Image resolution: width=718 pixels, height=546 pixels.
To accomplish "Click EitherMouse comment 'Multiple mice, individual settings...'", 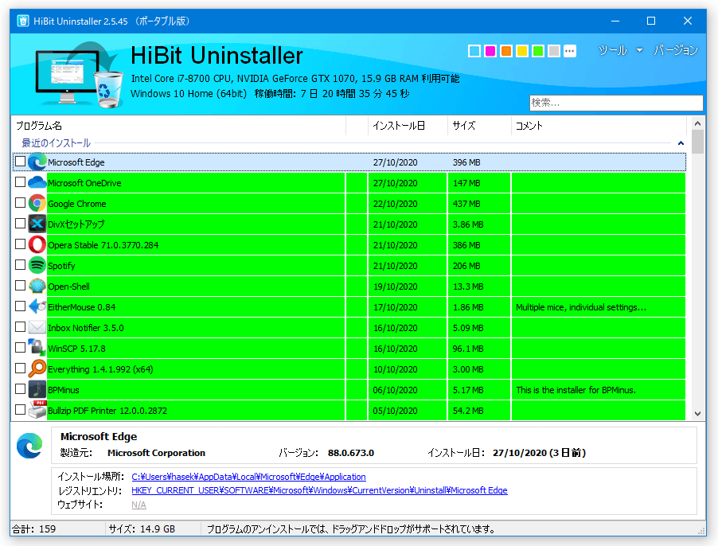I will (580, 307).
